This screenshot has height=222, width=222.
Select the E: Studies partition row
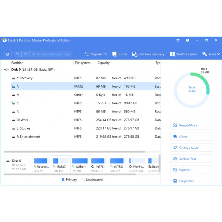(x=86, y=128)
